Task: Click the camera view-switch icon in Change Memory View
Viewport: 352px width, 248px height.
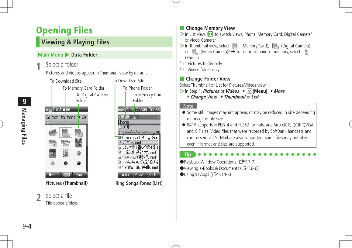Action: tap(210, 34)
